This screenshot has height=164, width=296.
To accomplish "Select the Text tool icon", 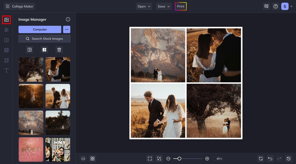I will pos(6,70).
